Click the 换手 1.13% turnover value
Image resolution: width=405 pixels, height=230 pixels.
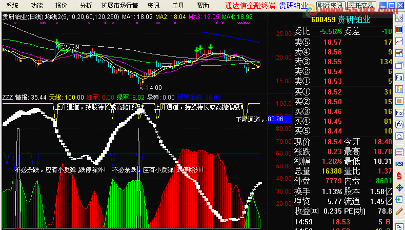pyautogui.click(x=332, y=191)
